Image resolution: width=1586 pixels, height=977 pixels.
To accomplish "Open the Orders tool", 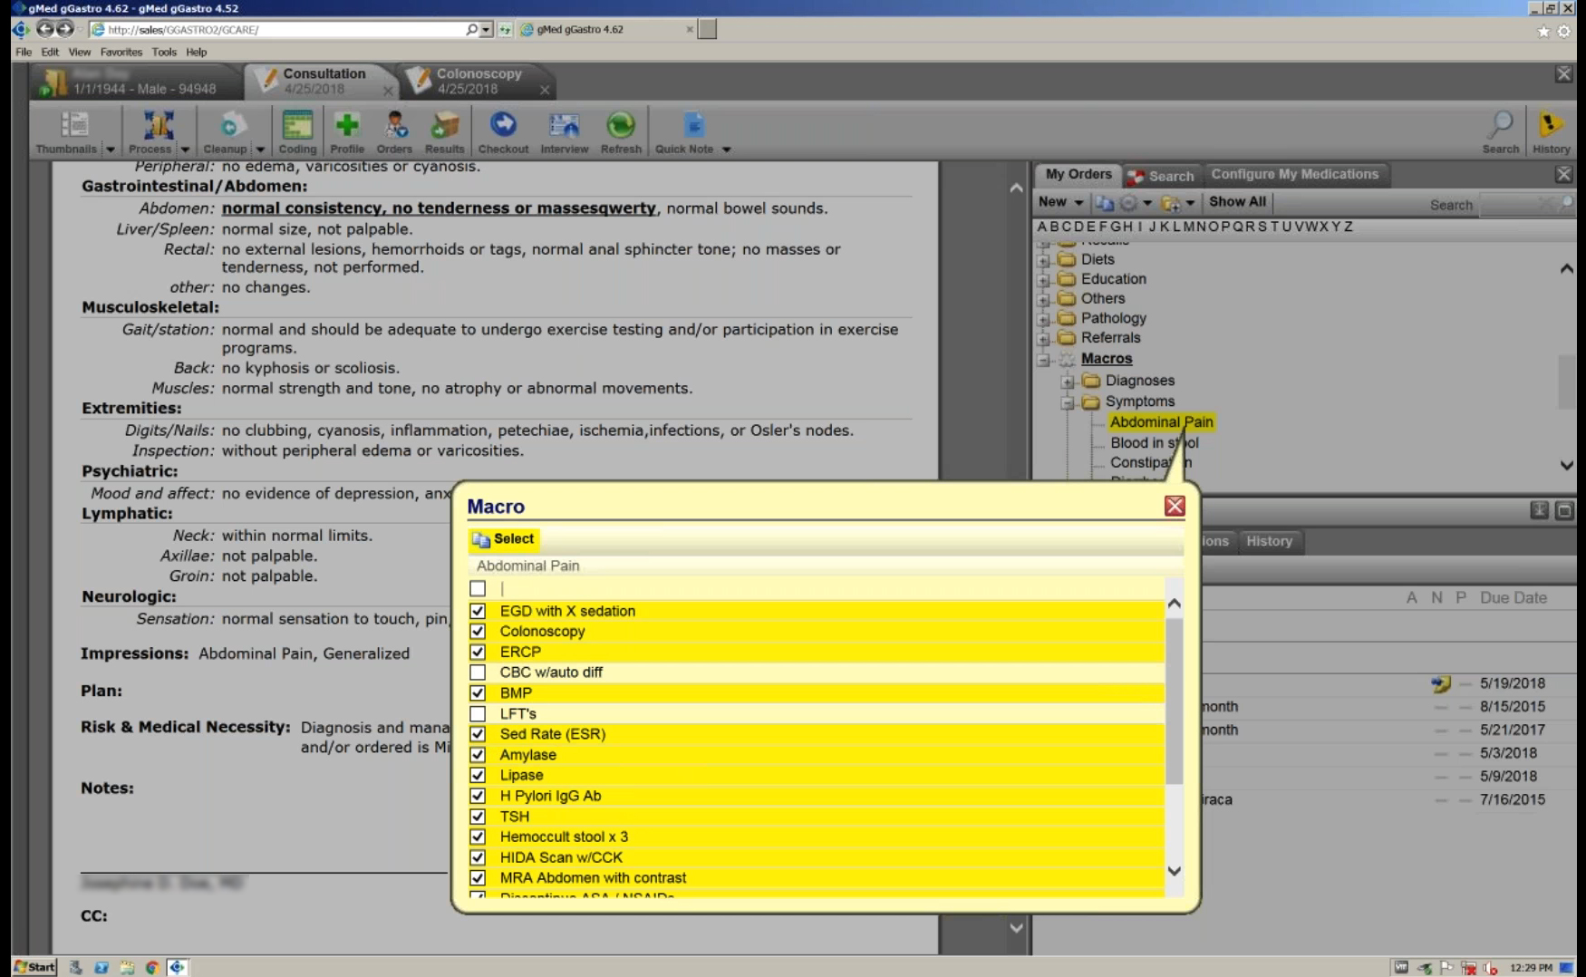I will tap(394, 132).
